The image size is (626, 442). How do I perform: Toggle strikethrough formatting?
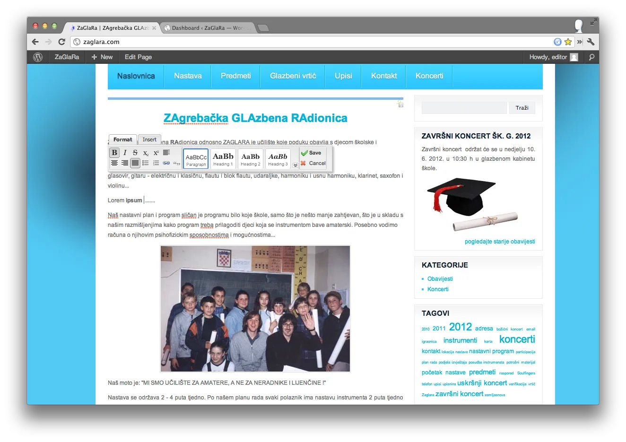click(135, 153)
